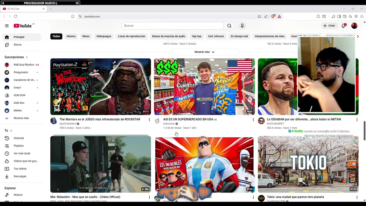Viewport: 366px width, 206px height.
Task: Close the YouTube browser tab
Action: [43, 9]
